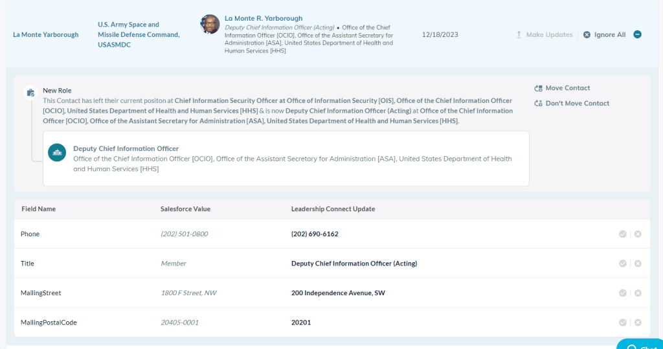663x349 pixels.
Task: Click the Title field name cell
Action: tap(27, 264)
